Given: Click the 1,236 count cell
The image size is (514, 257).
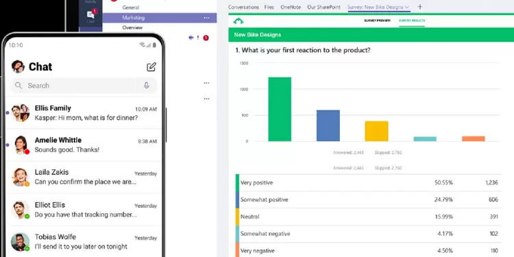Looking at the screenshot, I should (x=491, y=182).
